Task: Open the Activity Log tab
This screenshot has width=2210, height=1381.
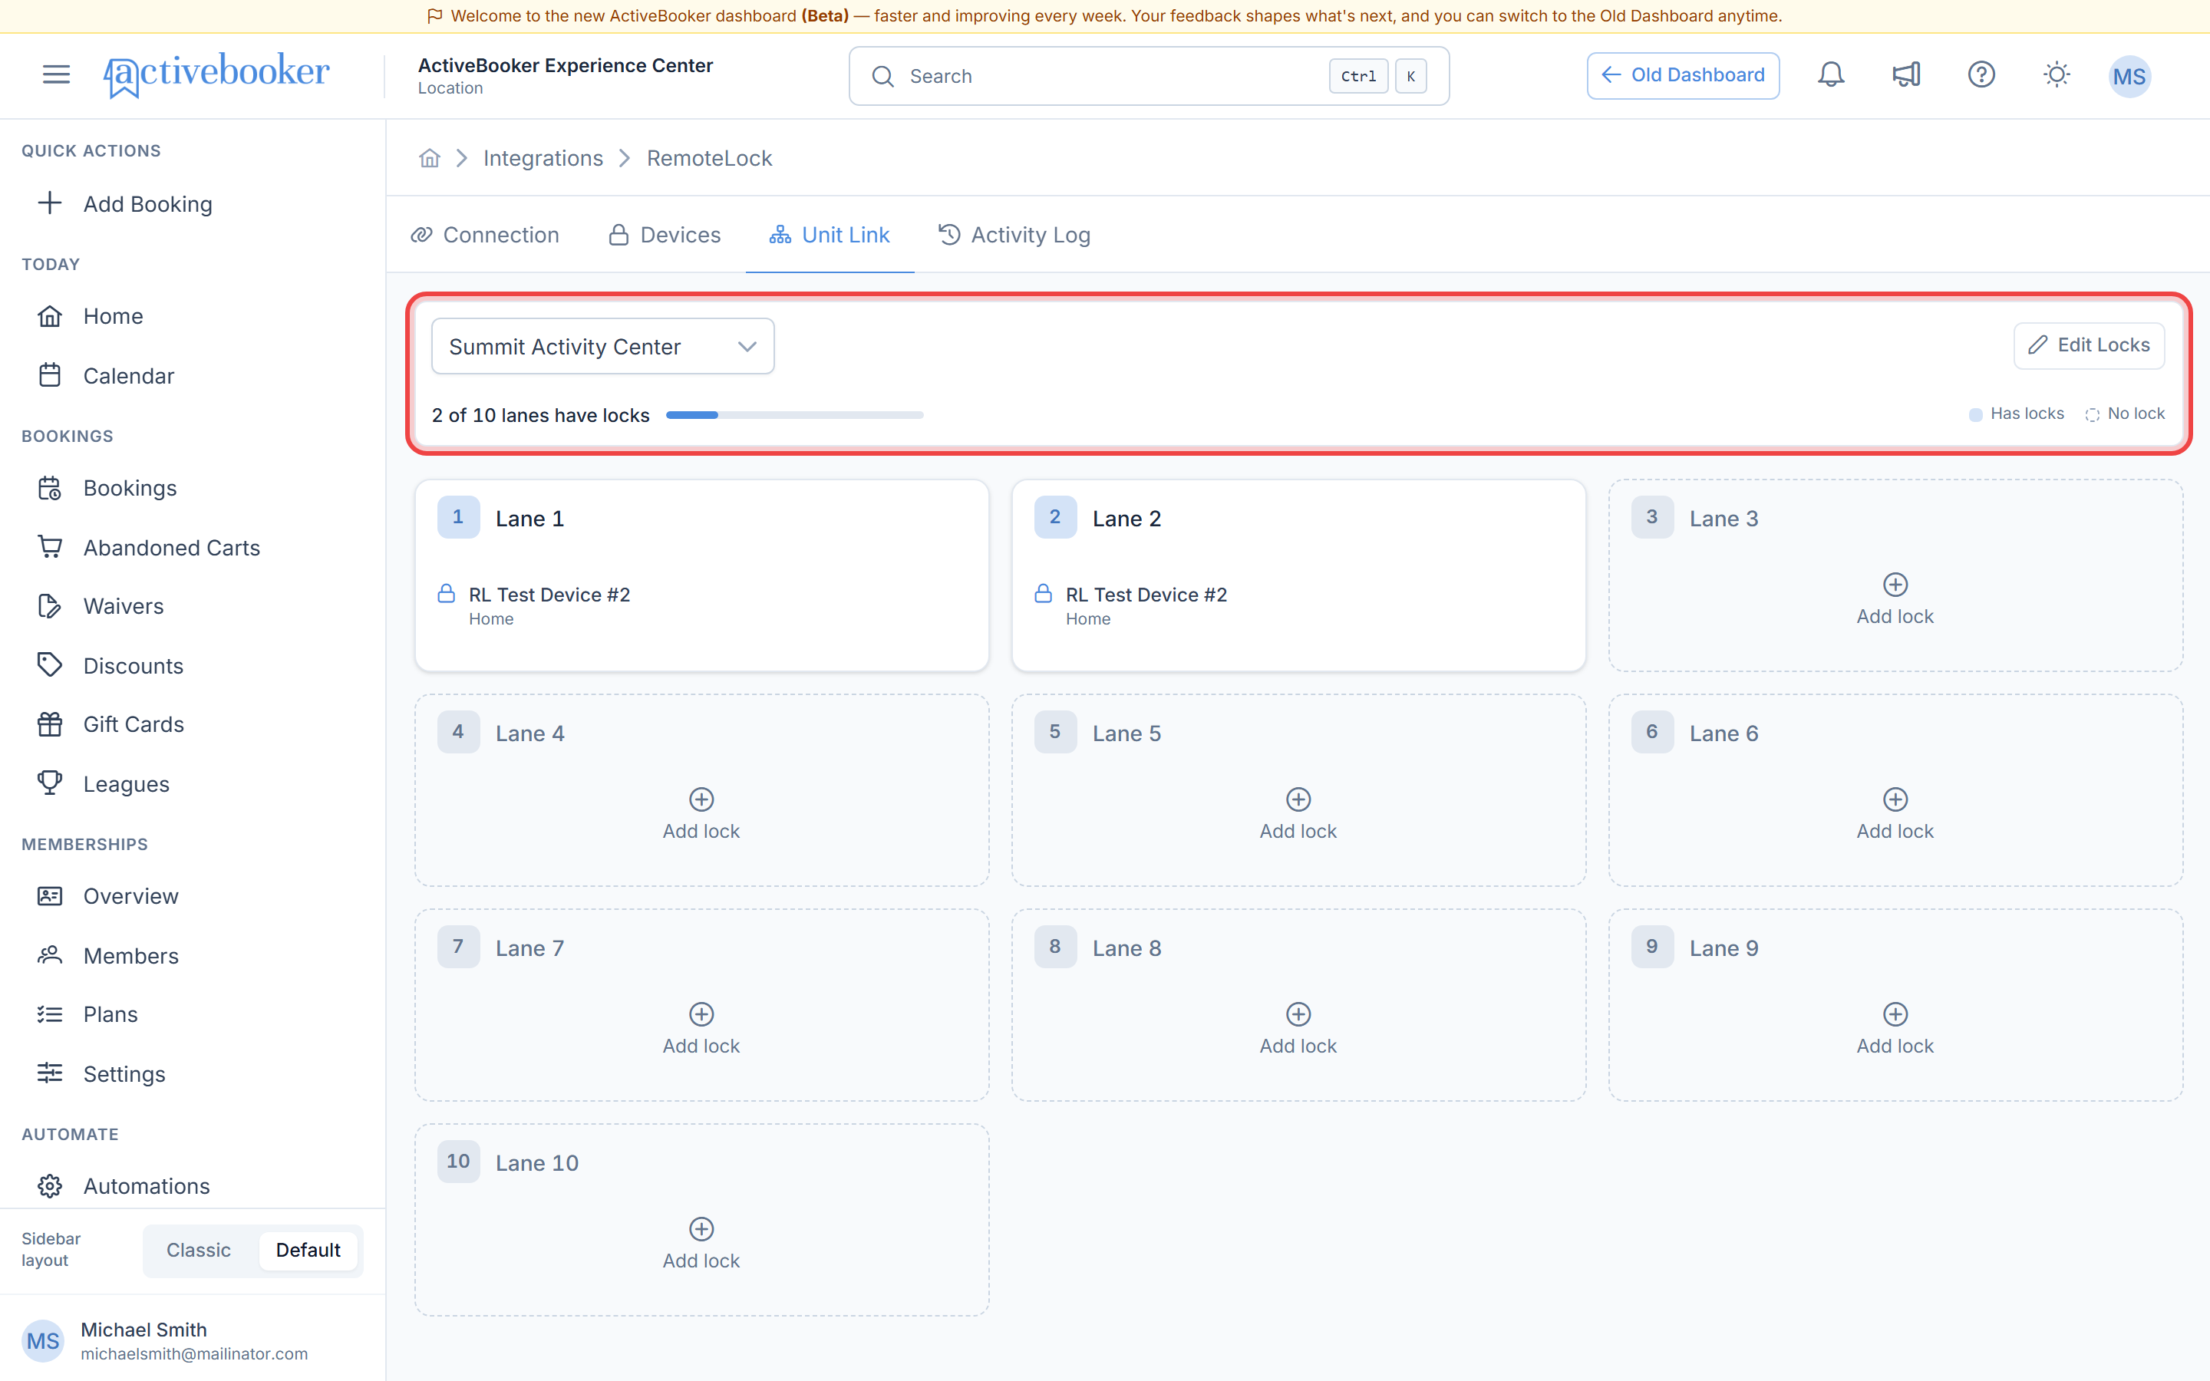Action: coord(1014,235)
